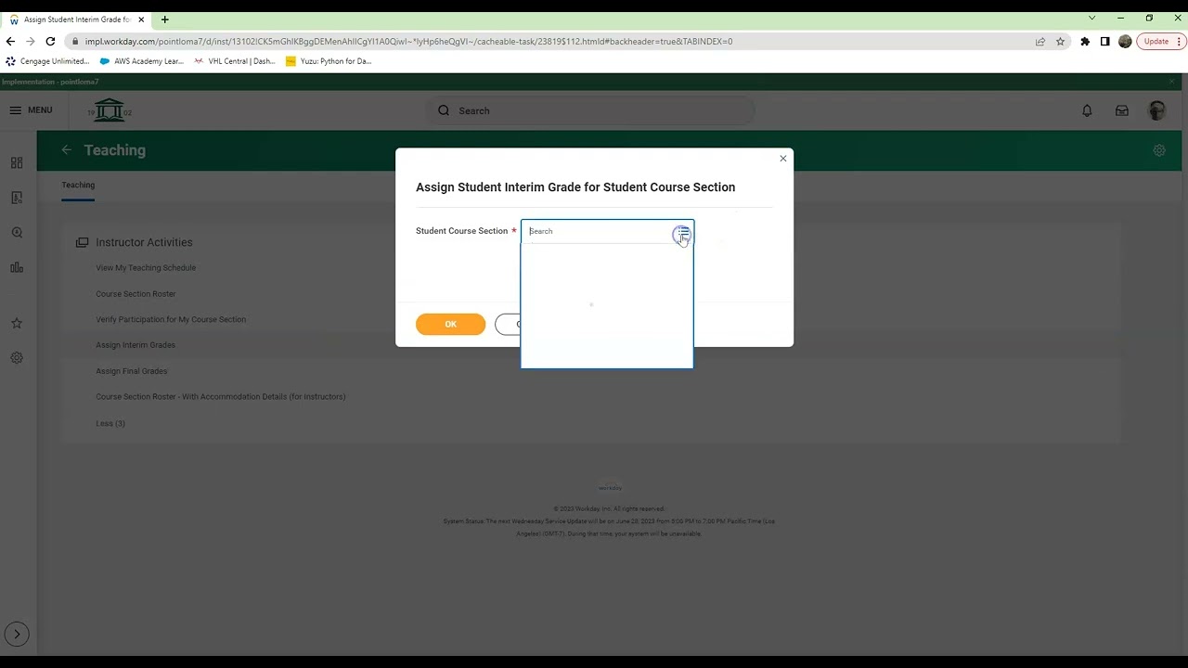Open AWS Academy Learner bookmark
1188x668 pixels.
(142, 61)
